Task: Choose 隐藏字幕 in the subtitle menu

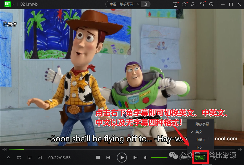Action: (200, 124)
